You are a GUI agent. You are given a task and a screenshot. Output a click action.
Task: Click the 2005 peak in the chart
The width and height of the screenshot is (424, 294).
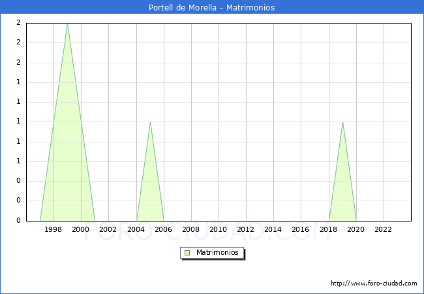coord(150,122)
